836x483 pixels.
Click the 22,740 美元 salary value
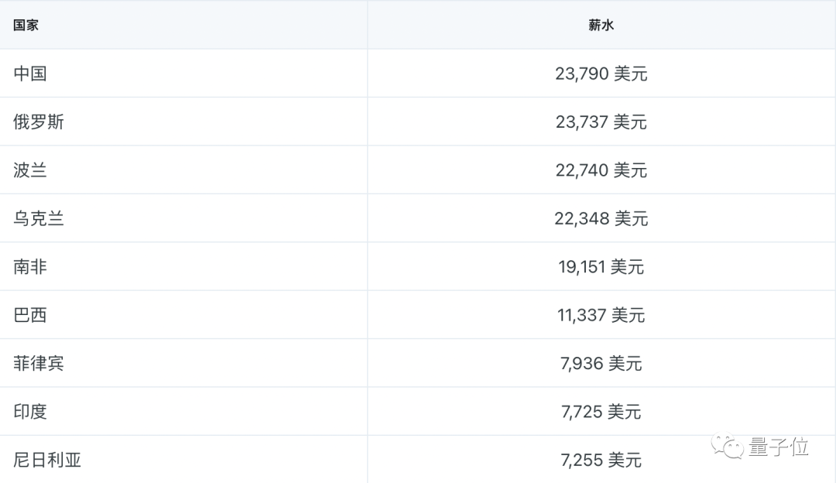[x=601, y=170]
